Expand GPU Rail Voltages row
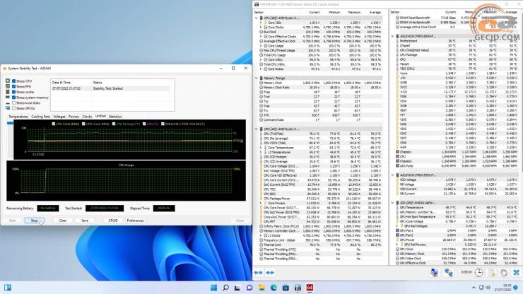Viewport: 523px width, 294px height. [x=397, y=226]
